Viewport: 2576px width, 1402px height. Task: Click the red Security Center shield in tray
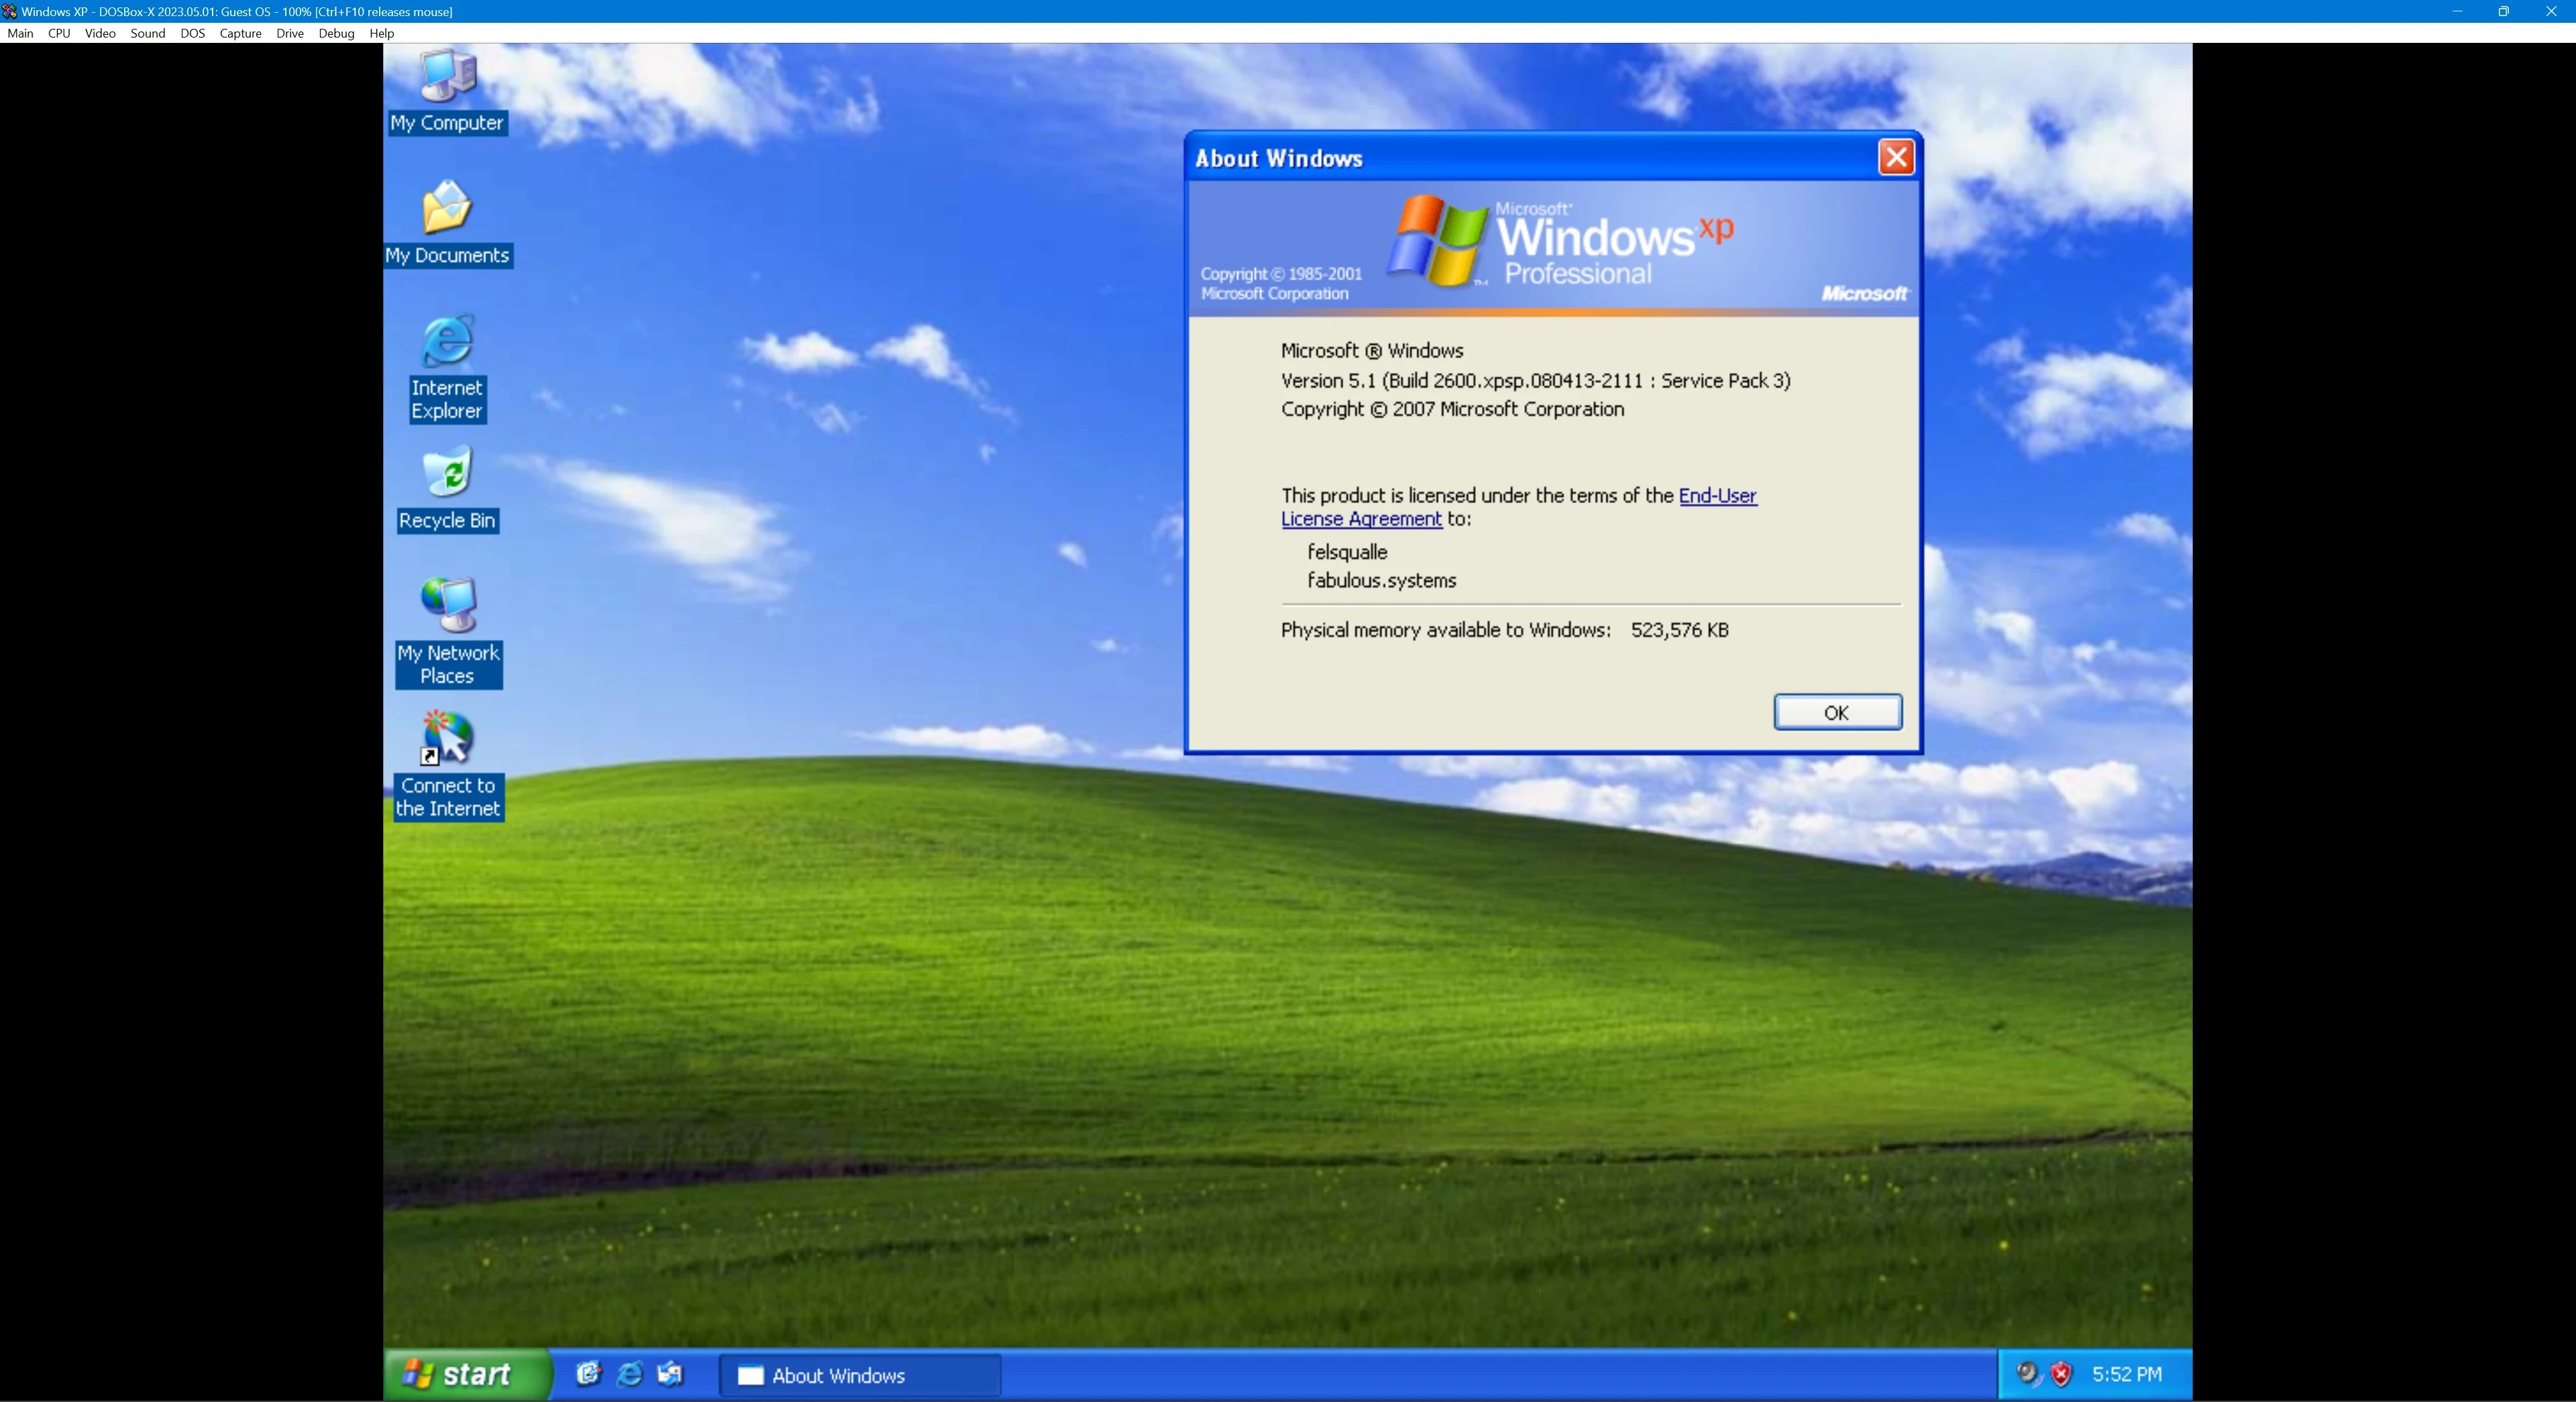tap(2062, 1374)
